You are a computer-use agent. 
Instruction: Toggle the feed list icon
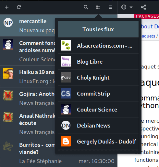click(98, 7)
